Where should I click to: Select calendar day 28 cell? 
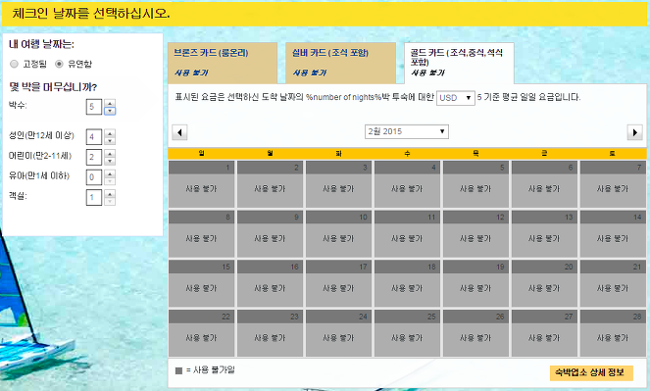tap(613, 333)
